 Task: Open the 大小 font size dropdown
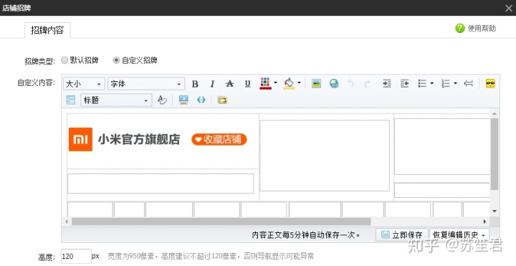pos(84,84)
